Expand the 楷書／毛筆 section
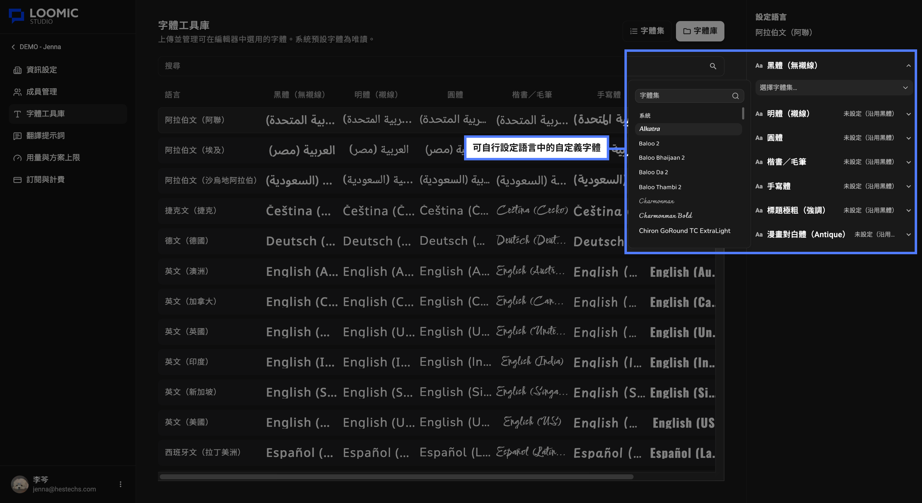This screenshot has height=503, width=922. coord(908,162)
